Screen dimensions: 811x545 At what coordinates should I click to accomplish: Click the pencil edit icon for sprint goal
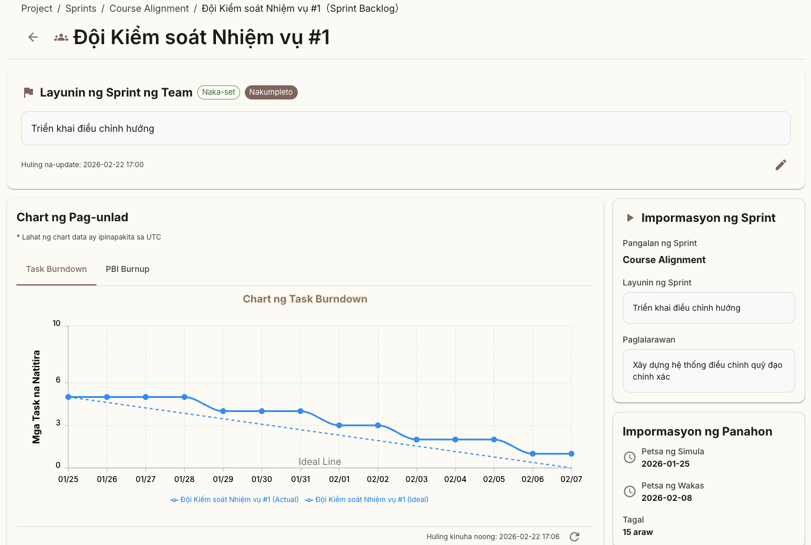[x=780, y=165]
